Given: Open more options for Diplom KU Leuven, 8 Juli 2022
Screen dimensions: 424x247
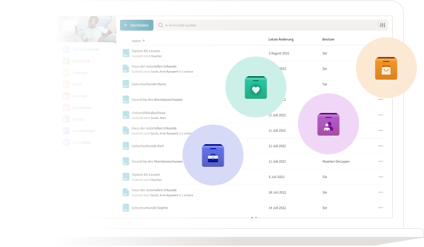Looking at the screenshot, I should tap(381, 177).
